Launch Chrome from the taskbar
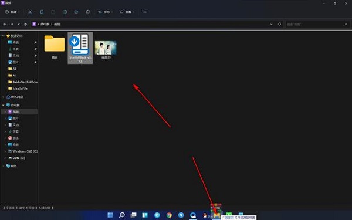Viewport: 352px width, 220px height. [x=169, y=215]
